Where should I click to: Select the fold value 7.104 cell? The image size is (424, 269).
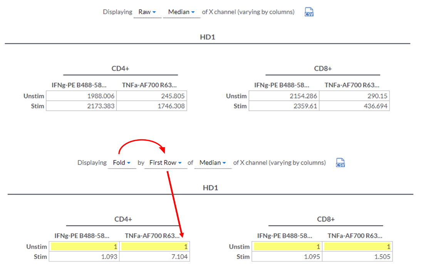155,257
